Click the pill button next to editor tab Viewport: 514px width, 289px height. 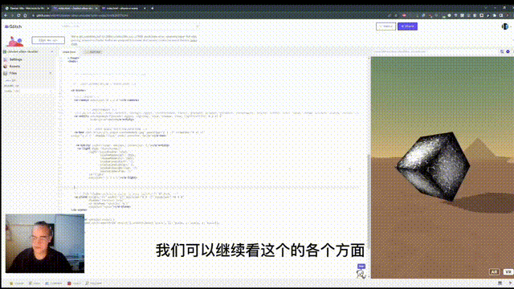click(93, 51)
